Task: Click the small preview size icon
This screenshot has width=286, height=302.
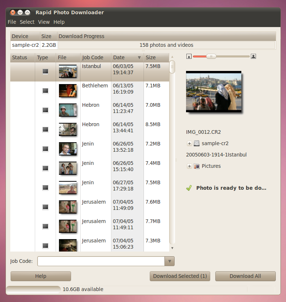Action: pyautogui.click(x=189, y=56)
